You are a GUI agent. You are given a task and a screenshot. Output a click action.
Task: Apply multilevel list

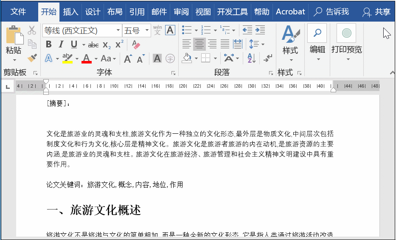tap(225, 30)
